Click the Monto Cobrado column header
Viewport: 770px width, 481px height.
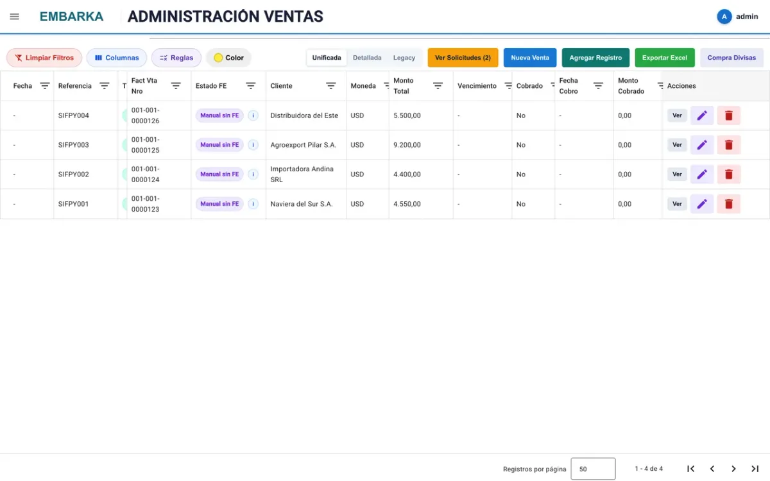[x=631, y=86]
